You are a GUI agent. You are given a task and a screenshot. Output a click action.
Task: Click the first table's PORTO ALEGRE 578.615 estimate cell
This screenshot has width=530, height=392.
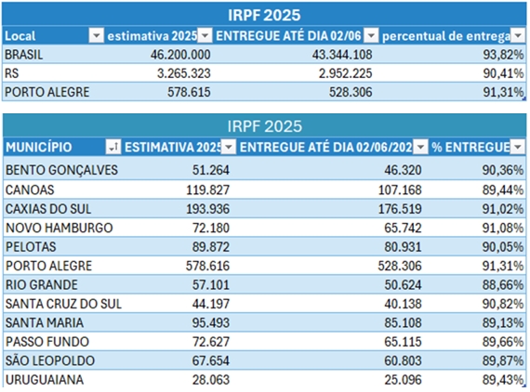tap(159, 92)
